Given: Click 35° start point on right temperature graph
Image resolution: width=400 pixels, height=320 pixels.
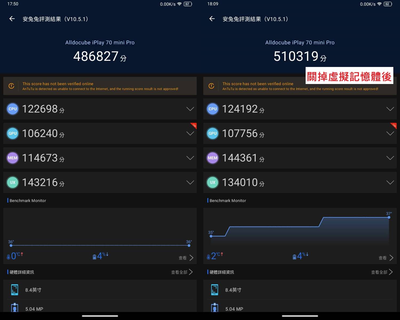Looking at the screenshot, I should pyautogui.click(x=211, y=236).
